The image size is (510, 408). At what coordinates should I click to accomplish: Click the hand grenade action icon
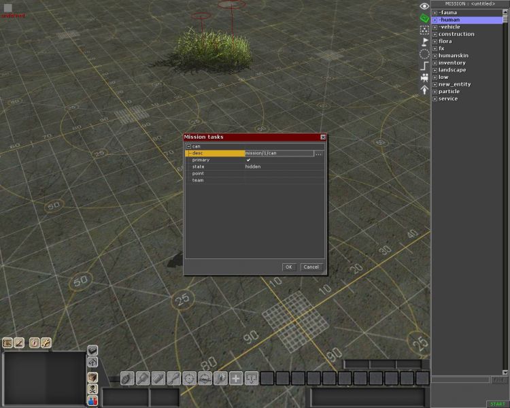click(x=127, y=379)
